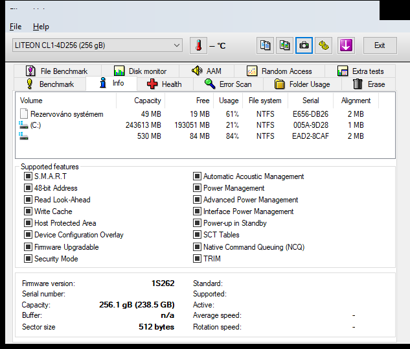Click the copy info to clipboard icon
410x349 pixels.
coord(265,45)
